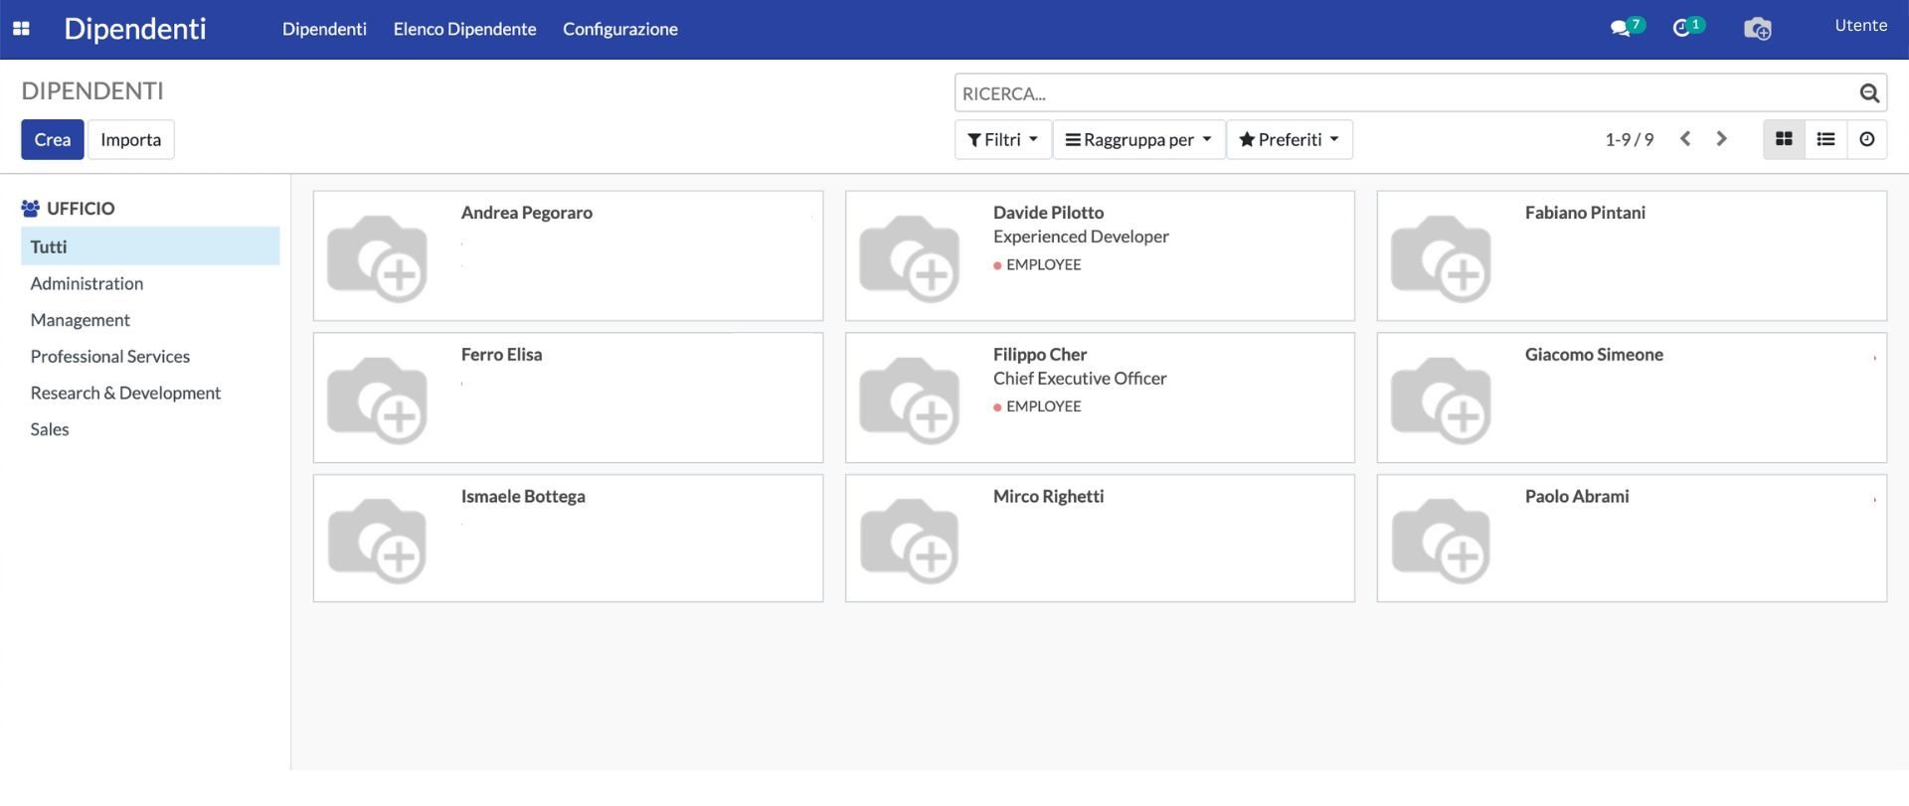
Task: Click Giacomo Simeone's photo placeholder
Action: [1441, 401]
